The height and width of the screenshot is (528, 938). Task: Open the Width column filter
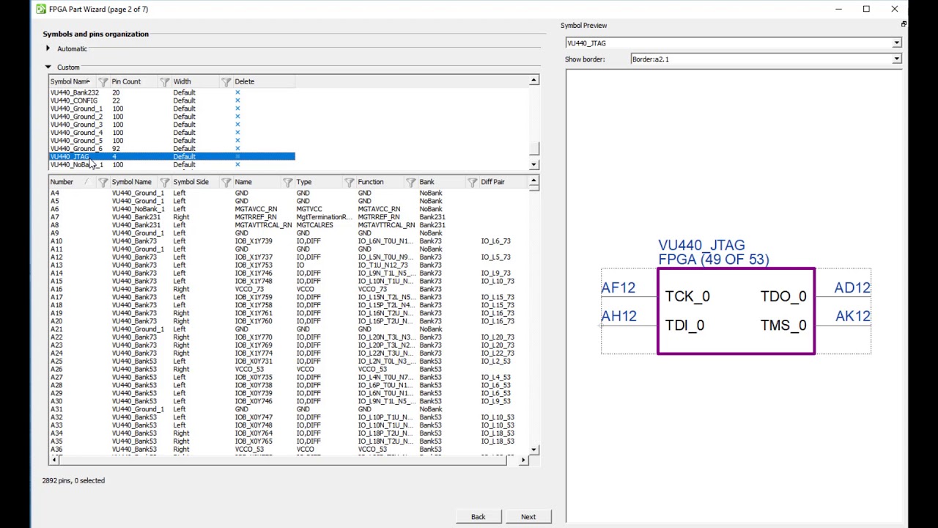[x=226, y=81]
